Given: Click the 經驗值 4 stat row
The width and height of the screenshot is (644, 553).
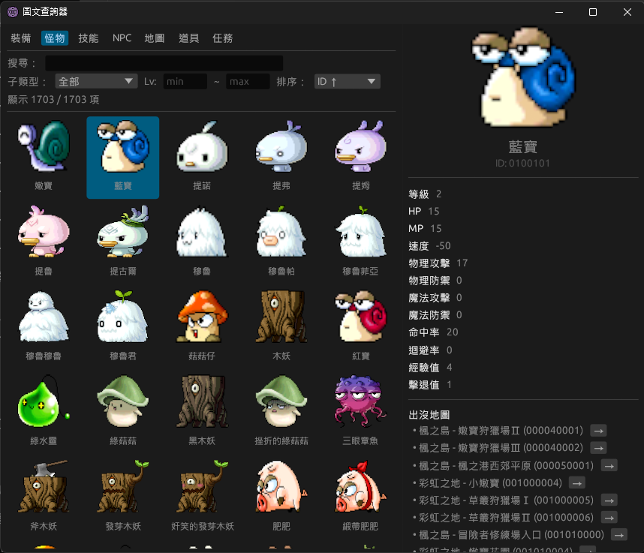Looking at the screenshot, I should coord(430,368).
